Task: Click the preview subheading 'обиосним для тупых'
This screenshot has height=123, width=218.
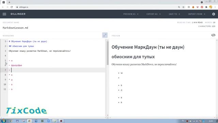Action: coord(133,57)
